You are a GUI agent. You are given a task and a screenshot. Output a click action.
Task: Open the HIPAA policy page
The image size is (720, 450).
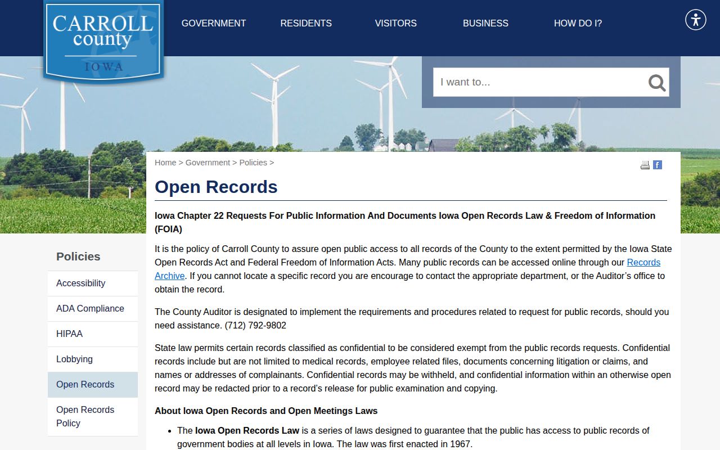coord(93,334)
